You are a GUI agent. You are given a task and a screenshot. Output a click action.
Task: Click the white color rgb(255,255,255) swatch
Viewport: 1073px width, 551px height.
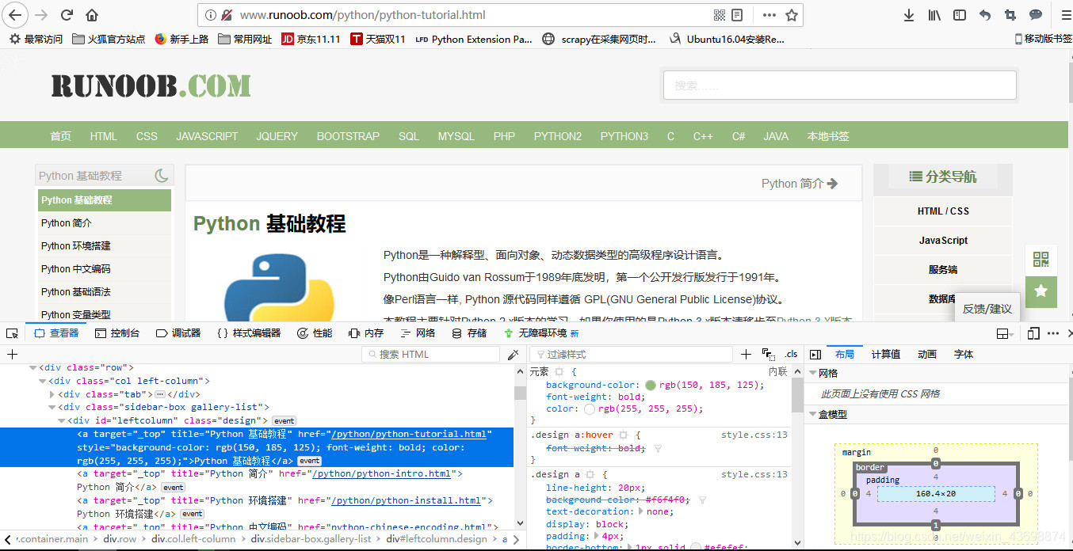pyautogui.click(x=589, y=409)
